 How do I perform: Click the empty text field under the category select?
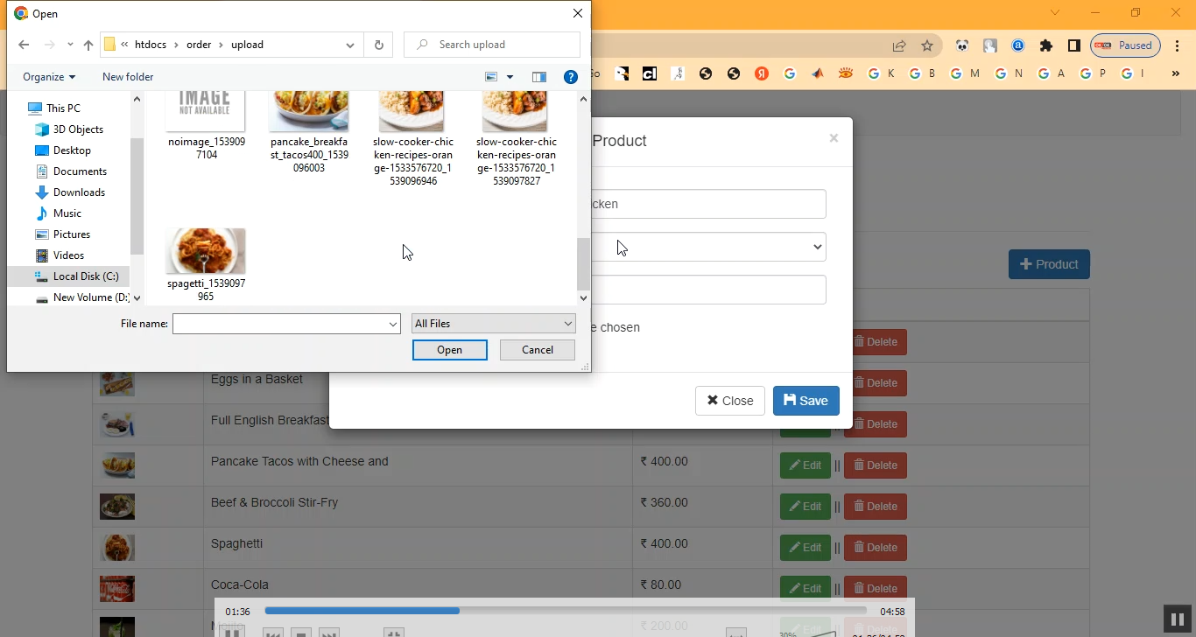point(708,290)
